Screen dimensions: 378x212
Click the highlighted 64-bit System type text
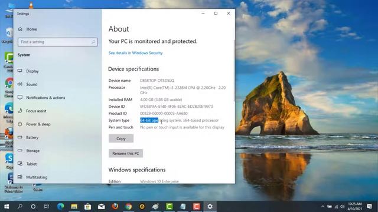click(x=149, y=120)
